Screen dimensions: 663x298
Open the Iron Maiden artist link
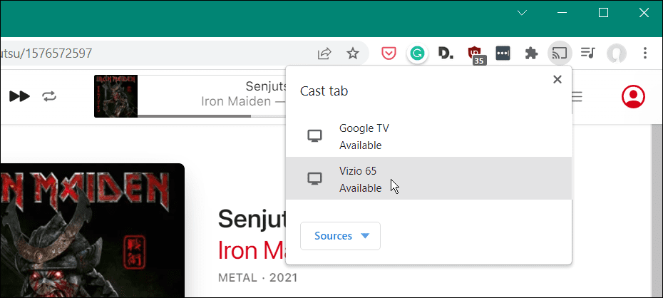pos(252,250)
